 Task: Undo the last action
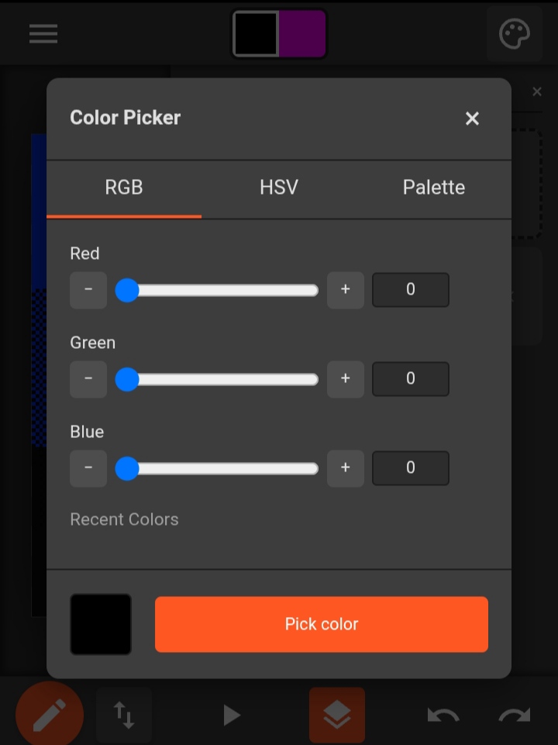point(443,715)
